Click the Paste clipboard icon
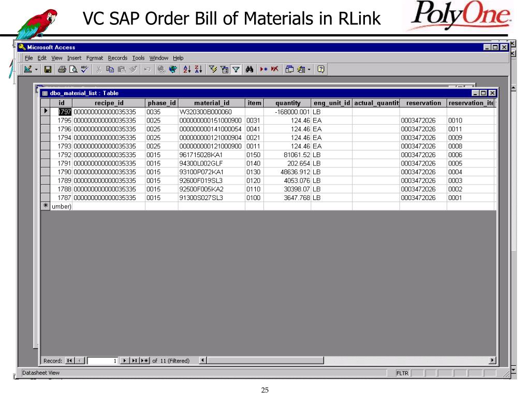 [x=122, y=70]
